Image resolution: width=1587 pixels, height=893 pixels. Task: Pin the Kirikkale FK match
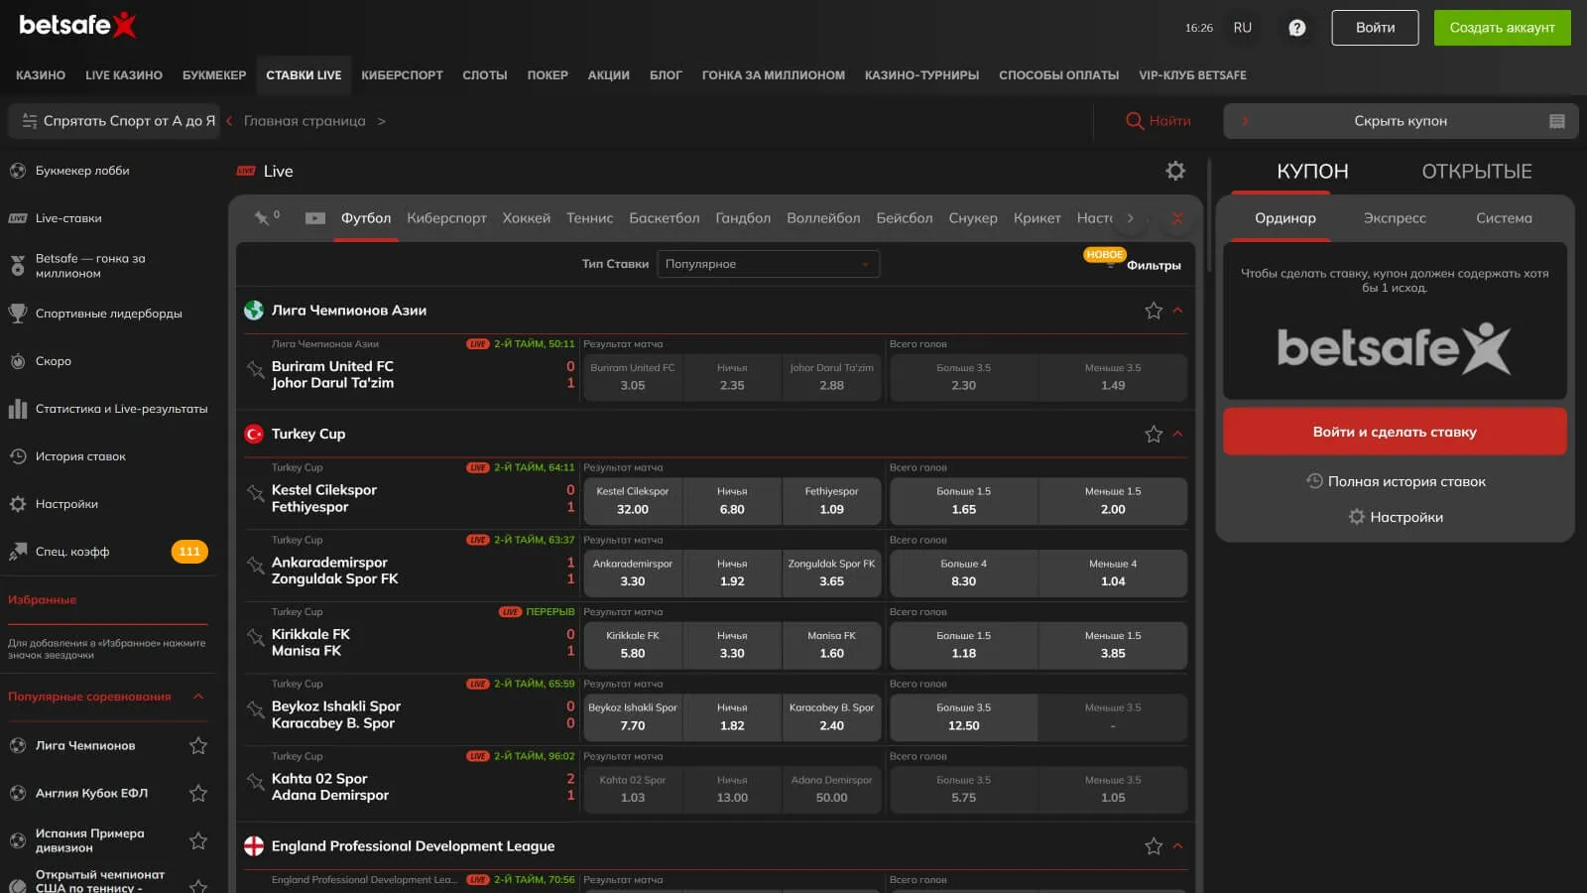pyautogui.click(x=255, y=637)
